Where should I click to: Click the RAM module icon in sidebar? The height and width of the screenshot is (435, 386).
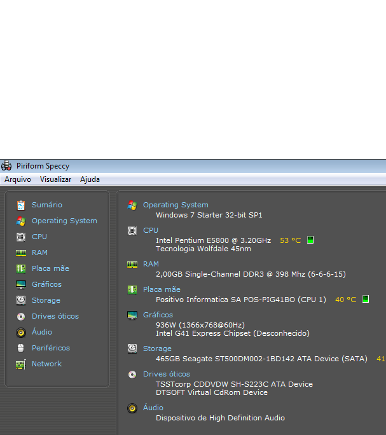[x=21, y=252]
